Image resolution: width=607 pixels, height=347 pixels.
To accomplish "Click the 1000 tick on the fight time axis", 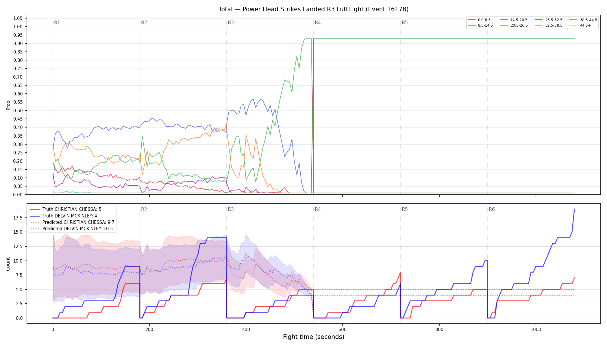I will pos(536,329).
